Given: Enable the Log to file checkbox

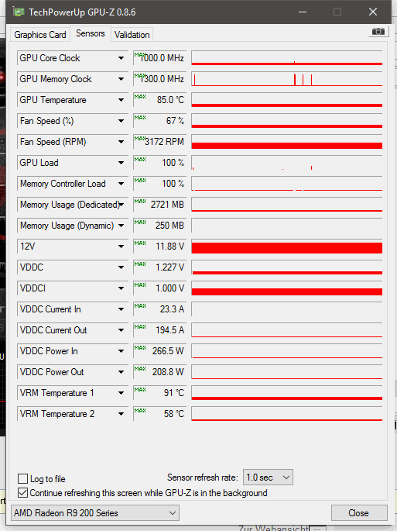Looking at the screenshot, I should click(22, 478).
